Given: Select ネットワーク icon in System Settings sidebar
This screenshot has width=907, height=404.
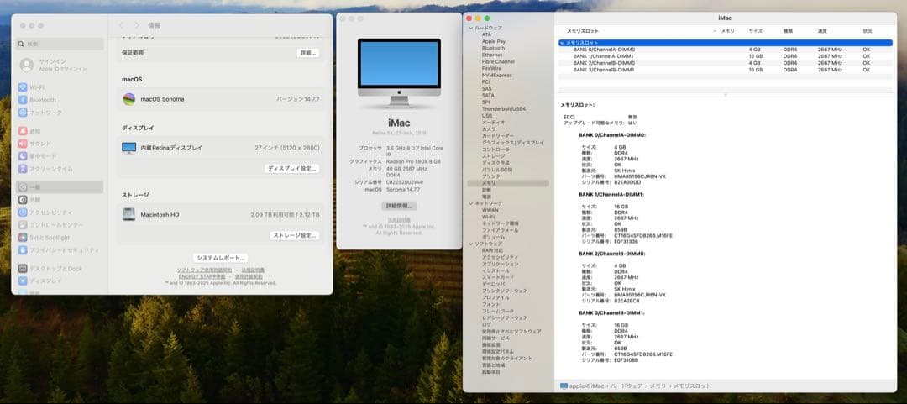Looking at the screenshot, I should [x=23, y=113].
